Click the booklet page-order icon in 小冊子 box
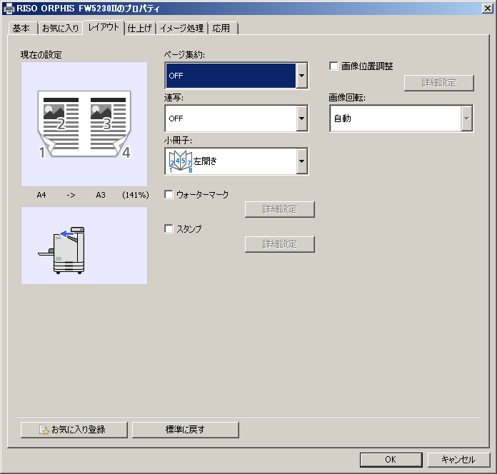 click(180, 161)
